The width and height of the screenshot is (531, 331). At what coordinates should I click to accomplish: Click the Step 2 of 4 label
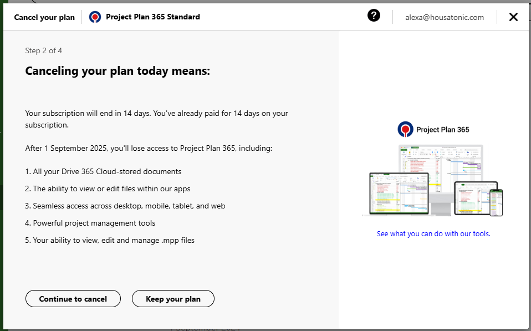[x=44, y=51]
